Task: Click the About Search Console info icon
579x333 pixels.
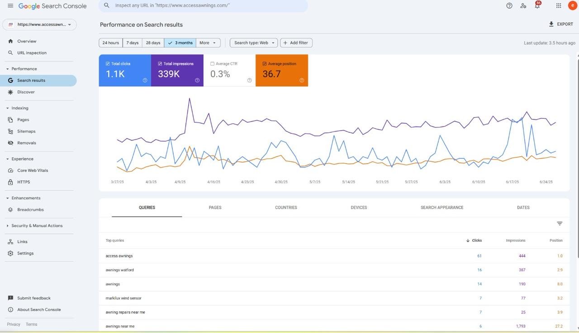Action: coord(10,310)
